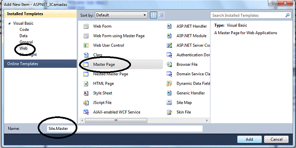The image size is (296, 148).
Task: Select the Browser File icon
Action: [x=169, y=65]
